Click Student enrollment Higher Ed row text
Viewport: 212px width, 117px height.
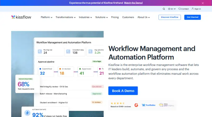(54, 102)
